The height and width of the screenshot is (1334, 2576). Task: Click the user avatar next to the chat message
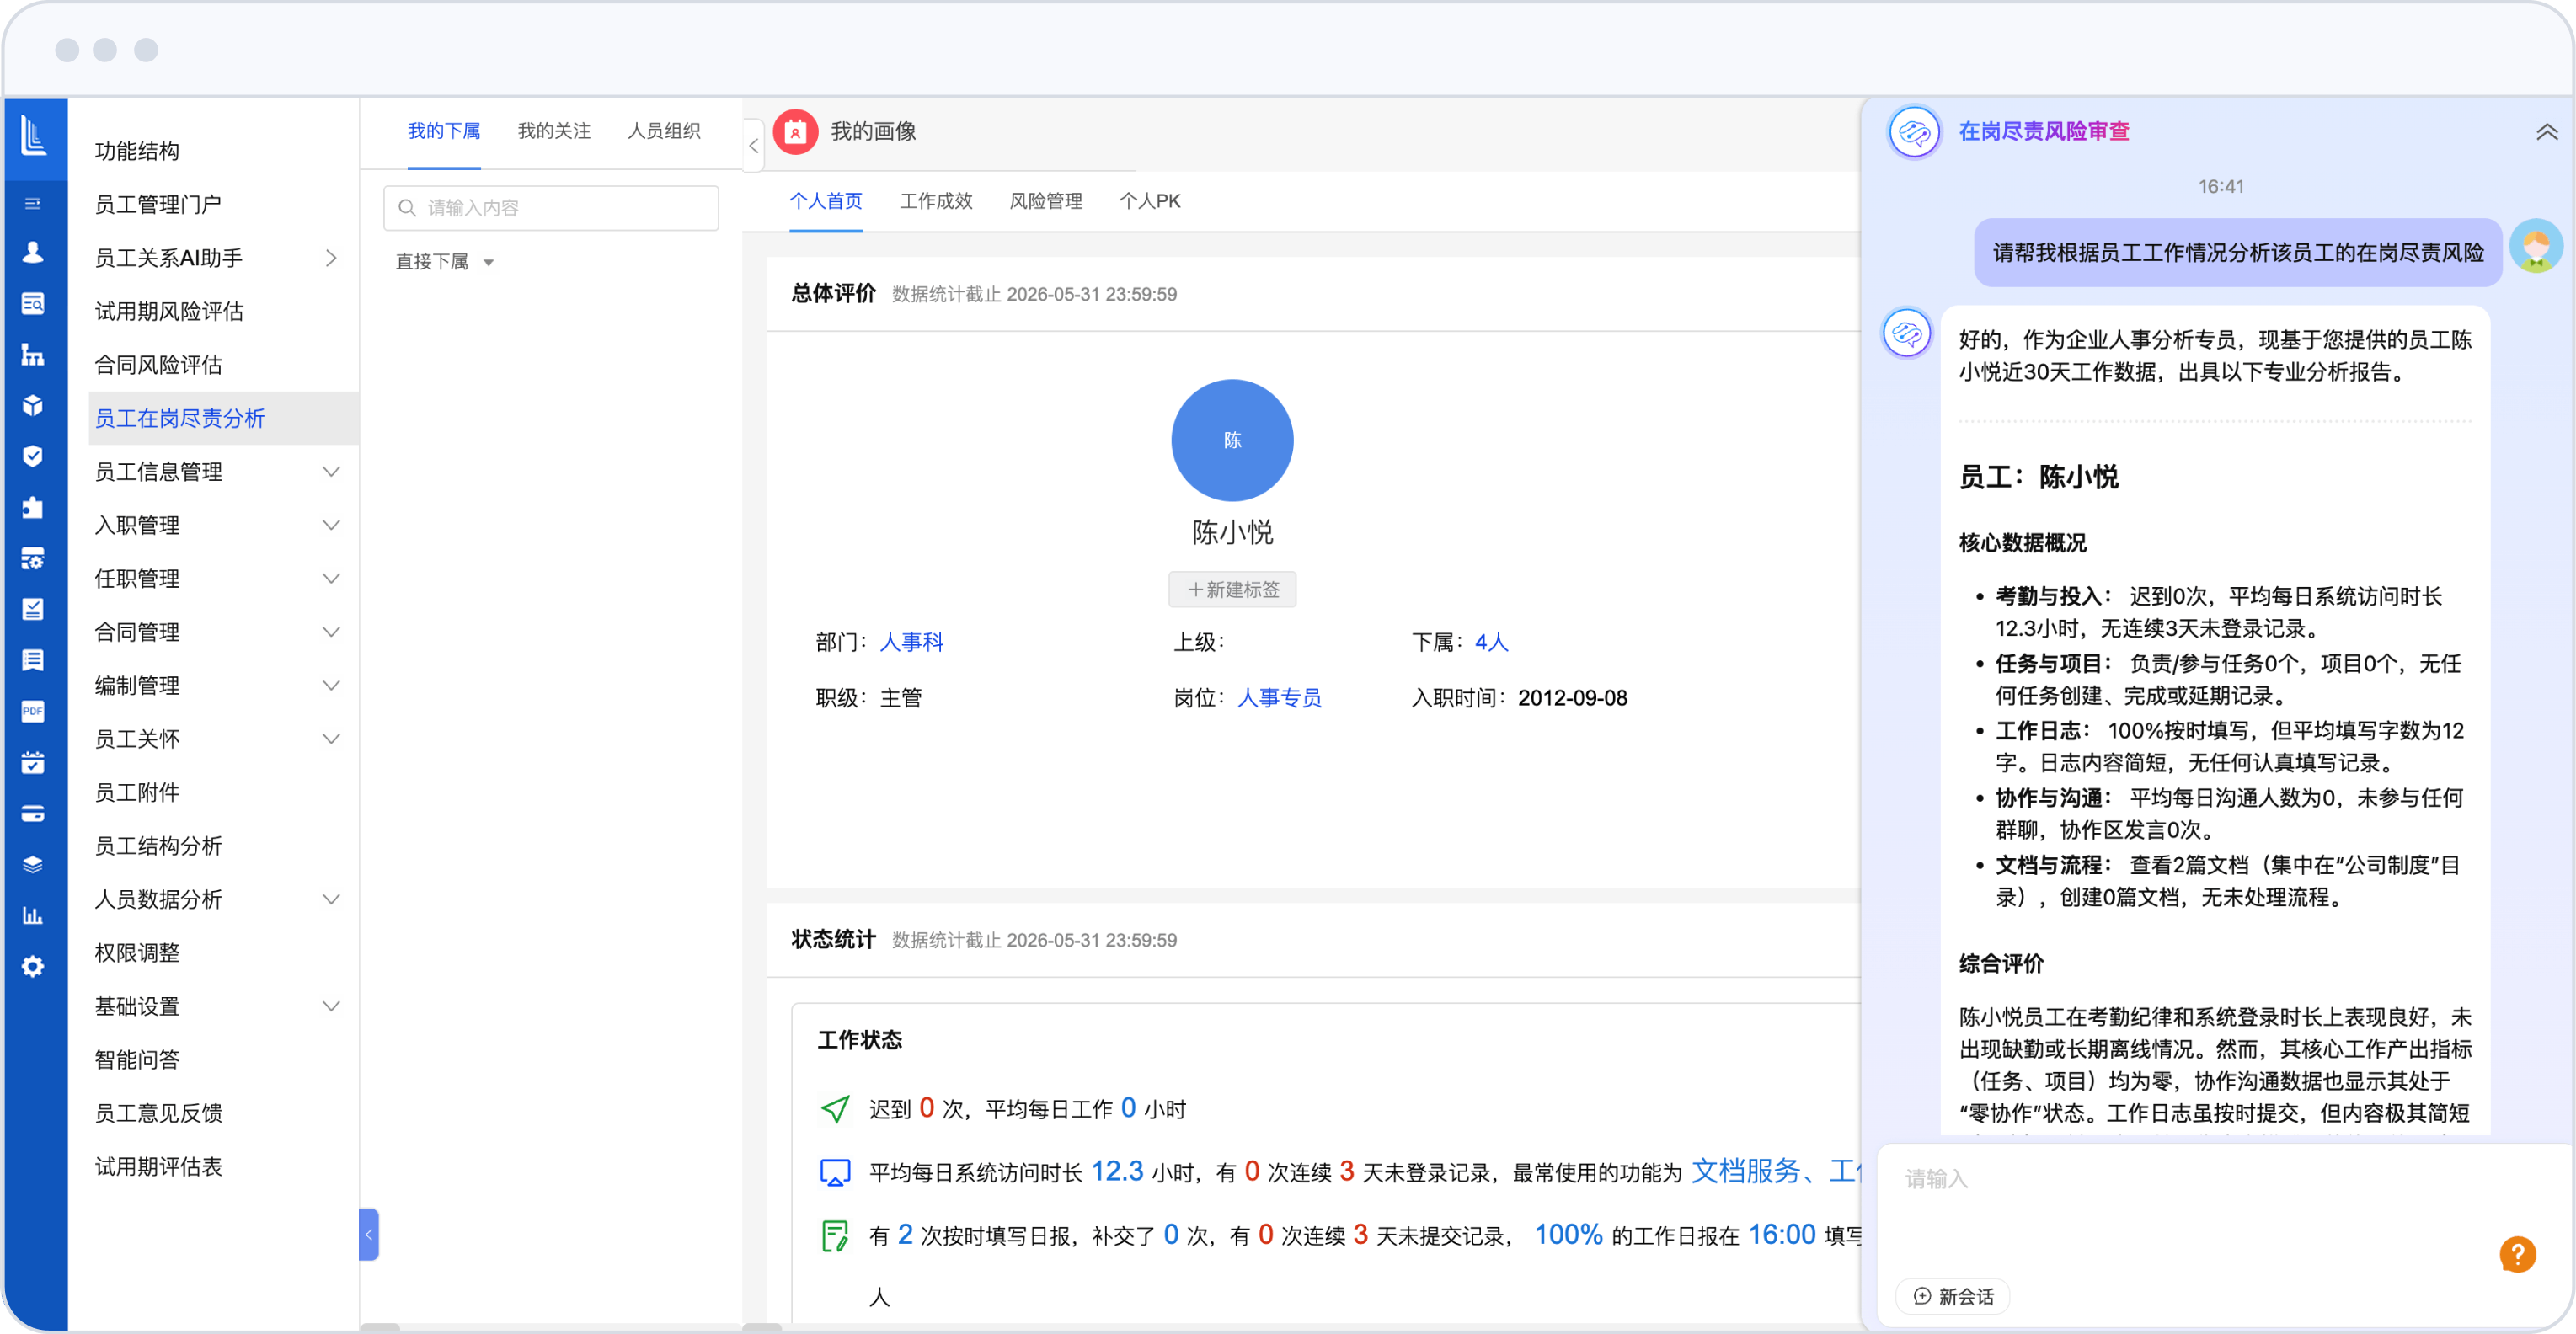point(2536,246)
